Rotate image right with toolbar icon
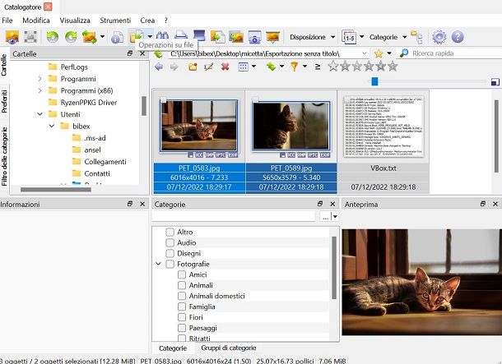The image size is (502, 364). coord(71,37)
